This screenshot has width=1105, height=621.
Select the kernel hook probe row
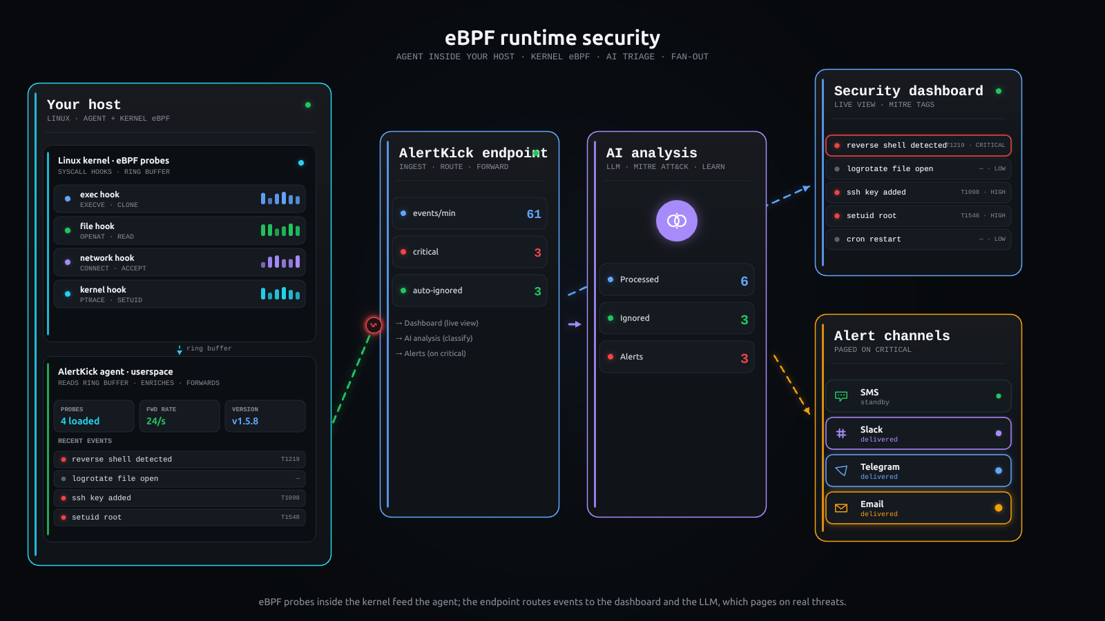click(x=180, y=294)
